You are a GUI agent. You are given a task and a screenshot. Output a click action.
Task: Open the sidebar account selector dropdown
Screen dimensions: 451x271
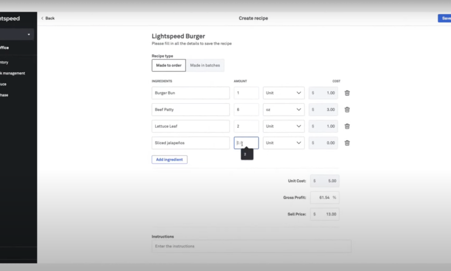[16, 35]
